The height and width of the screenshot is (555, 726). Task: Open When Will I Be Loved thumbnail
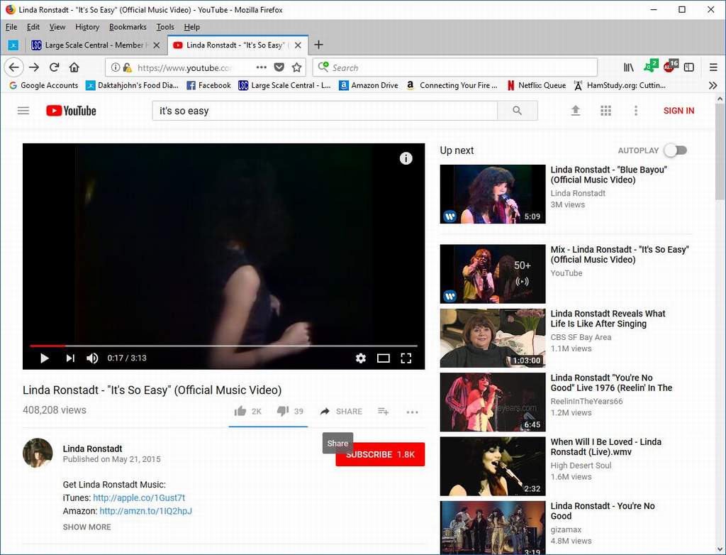pyautogui.click(x=493, y=466)
